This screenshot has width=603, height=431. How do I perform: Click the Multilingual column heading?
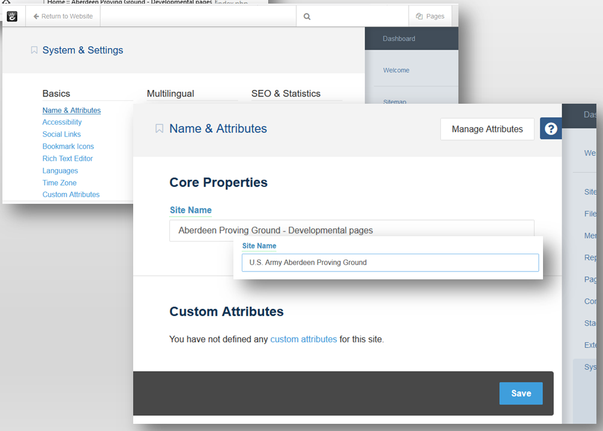click(170, 94)
